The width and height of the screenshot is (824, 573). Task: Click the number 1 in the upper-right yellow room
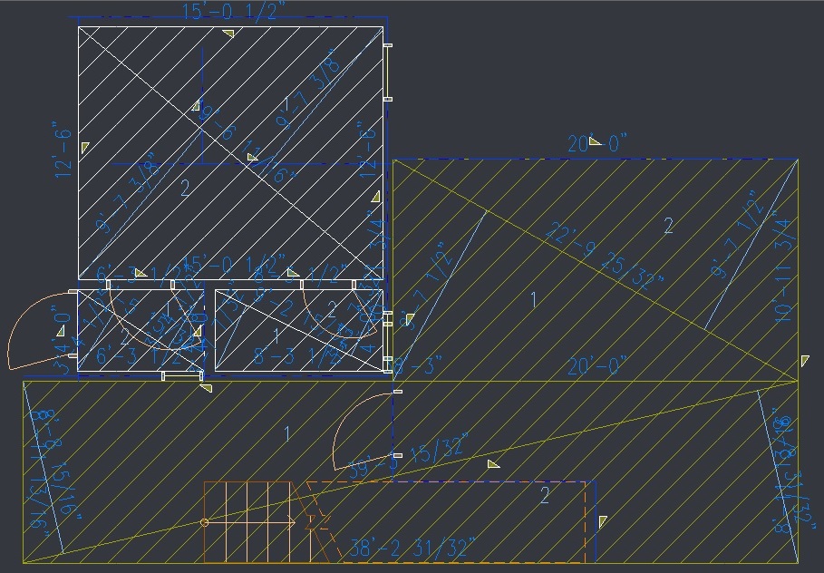coord(534,300)
